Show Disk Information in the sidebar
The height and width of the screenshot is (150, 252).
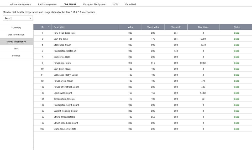[16, 35]
